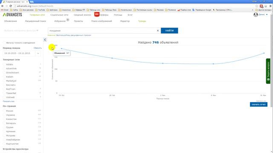Switch to the Объявления tab
273x153 pixels.
(11, 21)
